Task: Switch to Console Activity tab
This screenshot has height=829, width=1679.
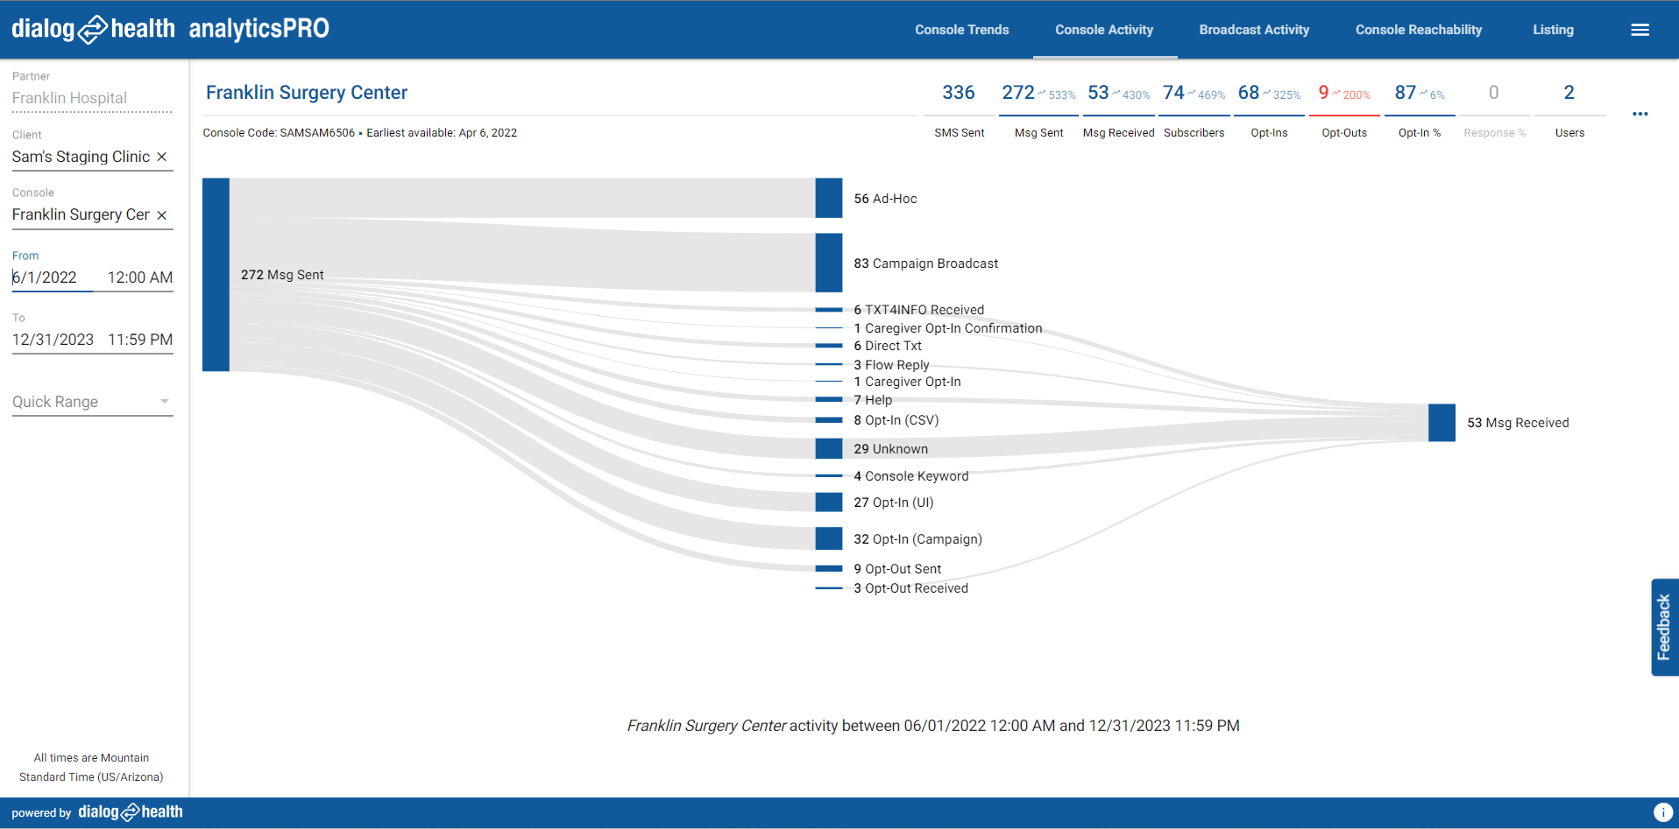Action: tap(1104, 30)
